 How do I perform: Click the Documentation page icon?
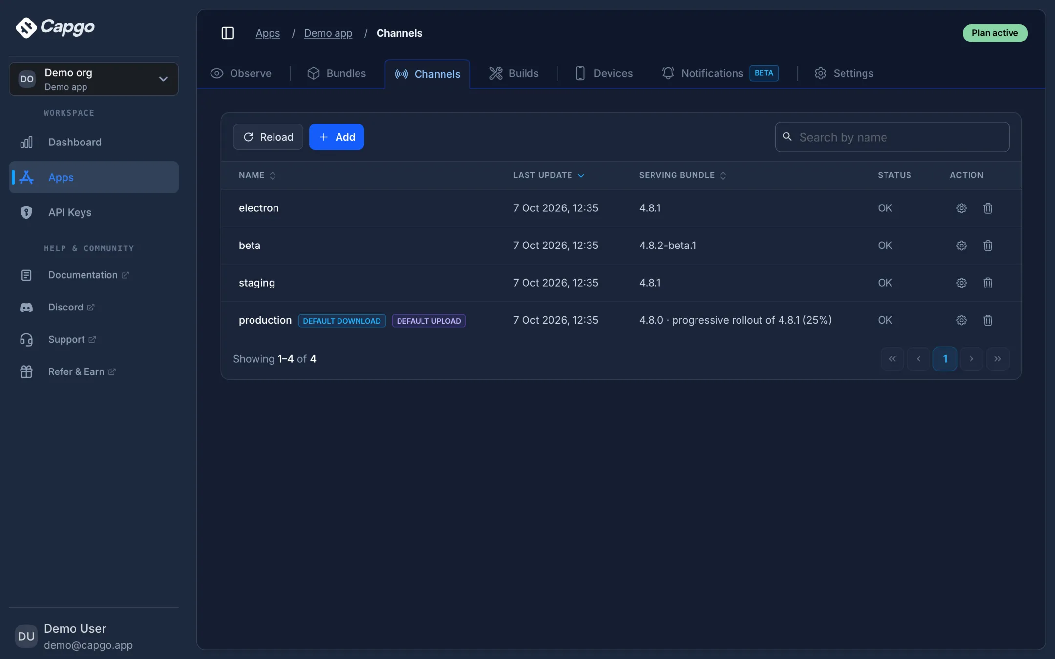point(26,275)
